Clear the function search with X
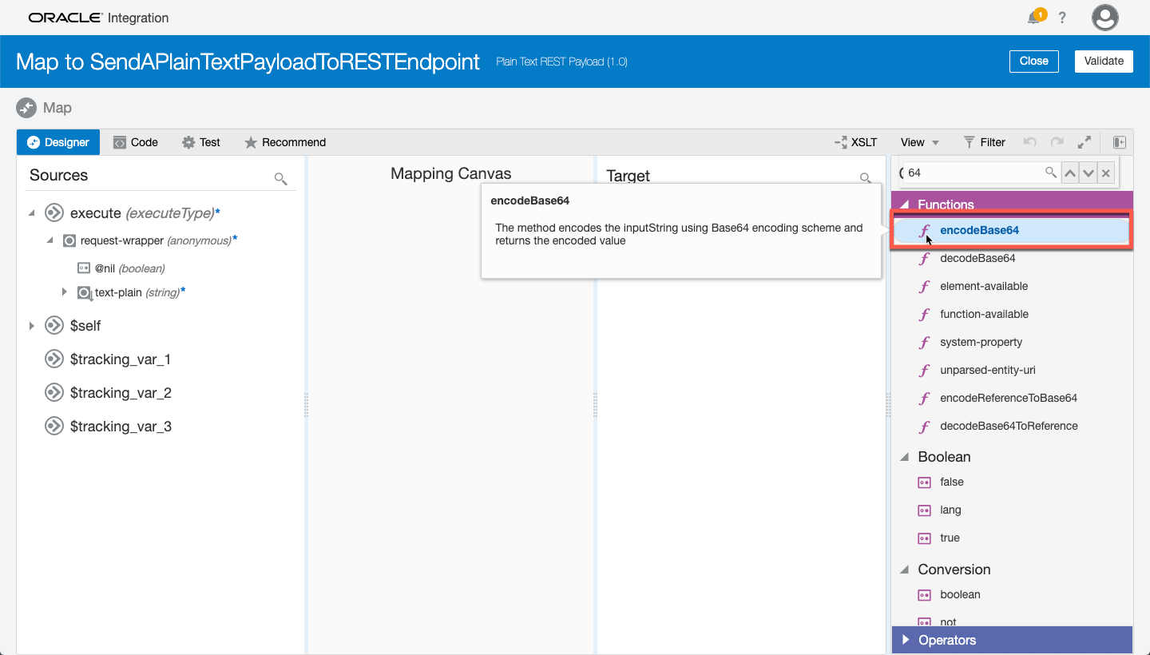1150x655 pixels. pyautogui.click(x=1106, y=173)
